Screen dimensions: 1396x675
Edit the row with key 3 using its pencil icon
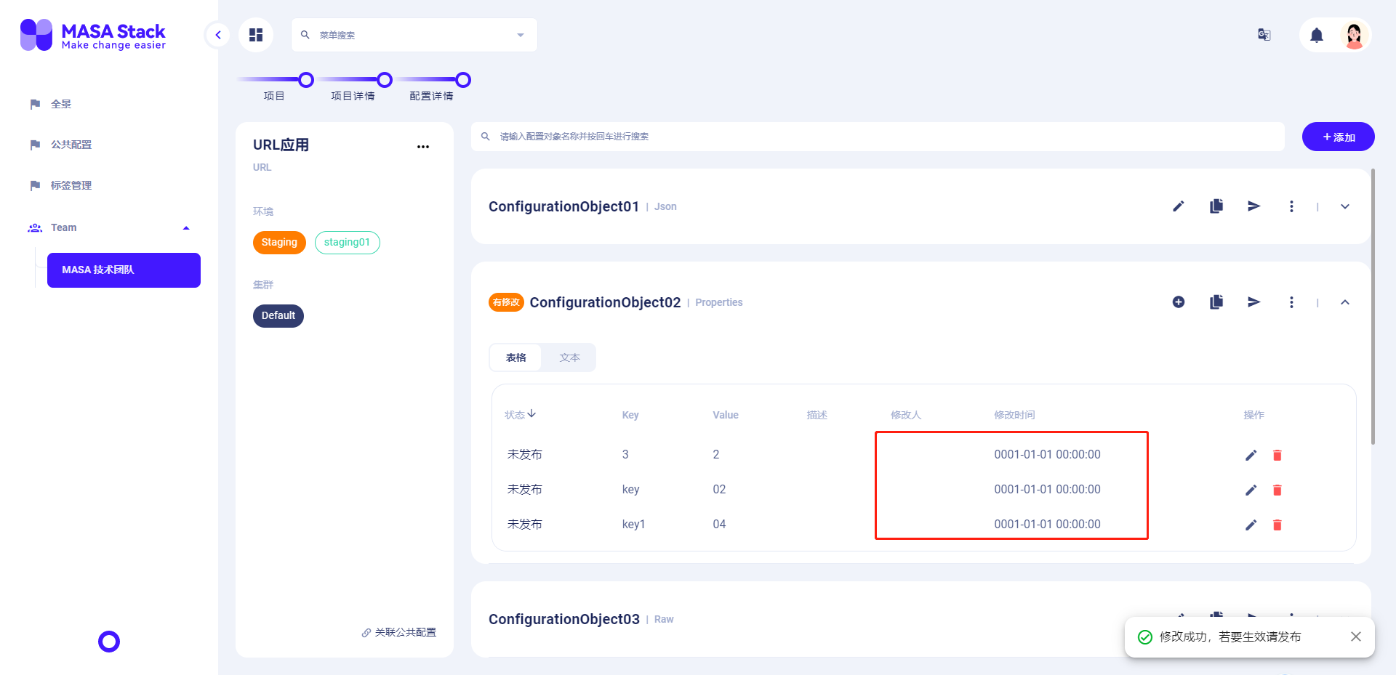[1251, 455]
